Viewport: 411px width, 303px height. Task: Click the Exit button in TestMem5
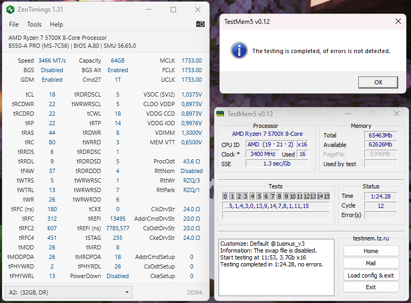[x=371, y=287]
